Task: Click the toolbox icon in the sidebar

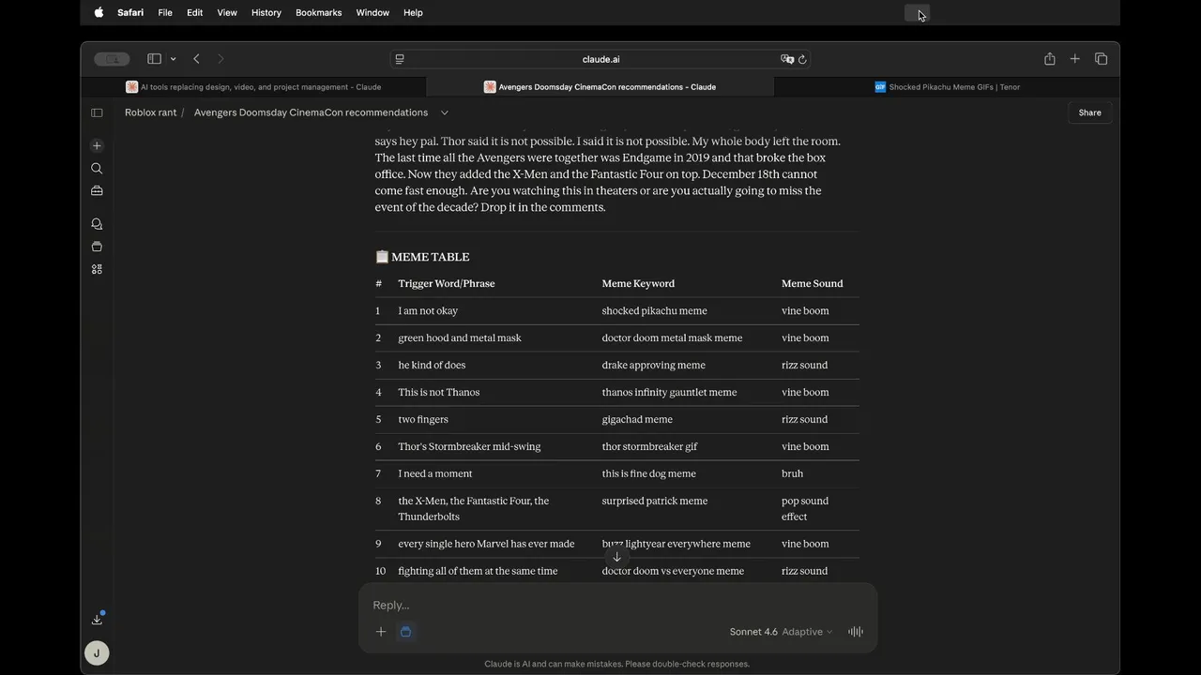Action: coord(97,191)
